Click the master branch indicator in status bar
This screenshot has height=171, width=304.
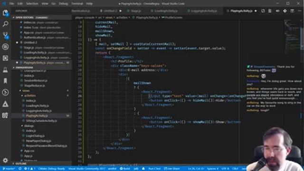[9, 169]
